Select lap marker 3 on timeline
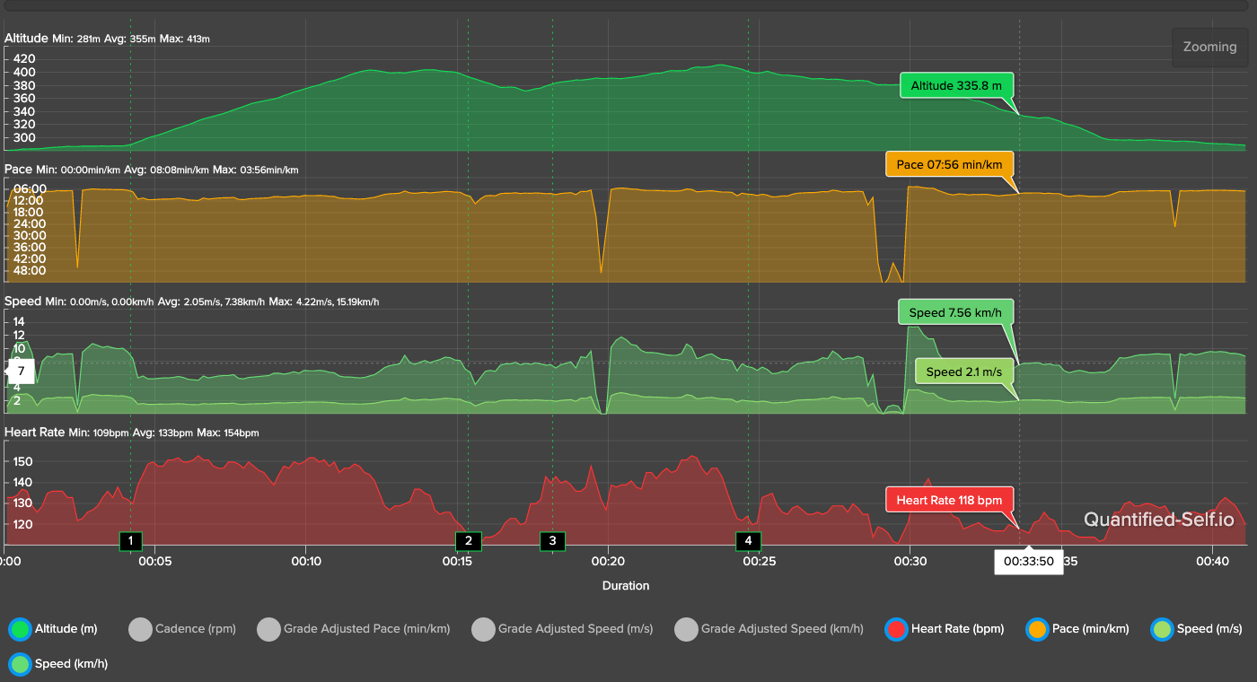Screen dimensions: 1257x682 click(552, 540)
